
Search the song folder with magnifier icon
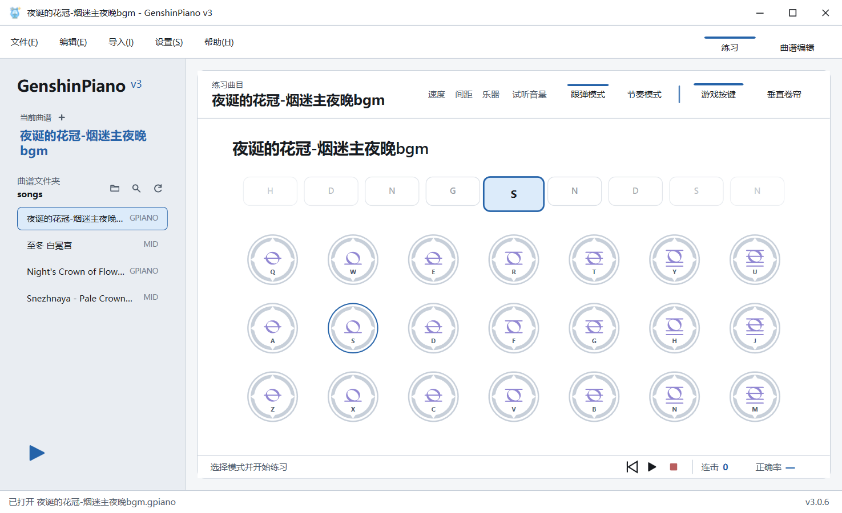[136, 188]
